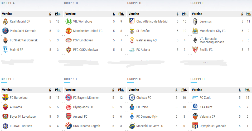This screenshot has width=252, height=131.
Task: Click the S column header in Gruppe E
Action: (x=50, y=90)
